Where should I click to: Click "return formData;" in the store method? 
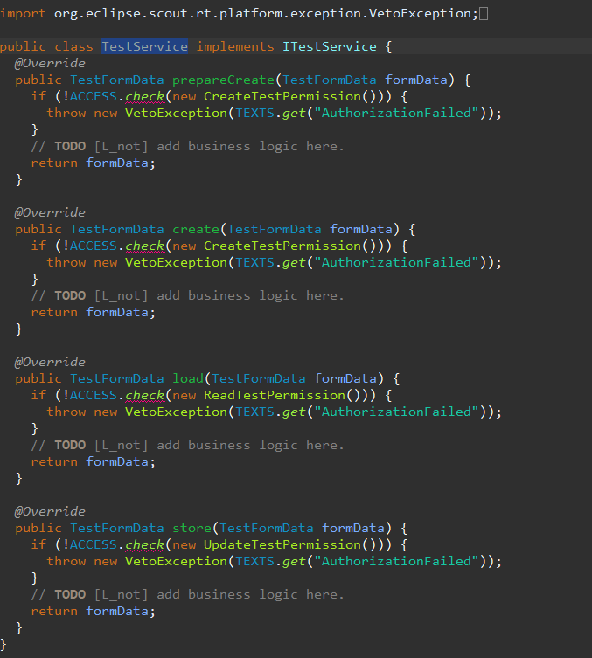point(94,611)
